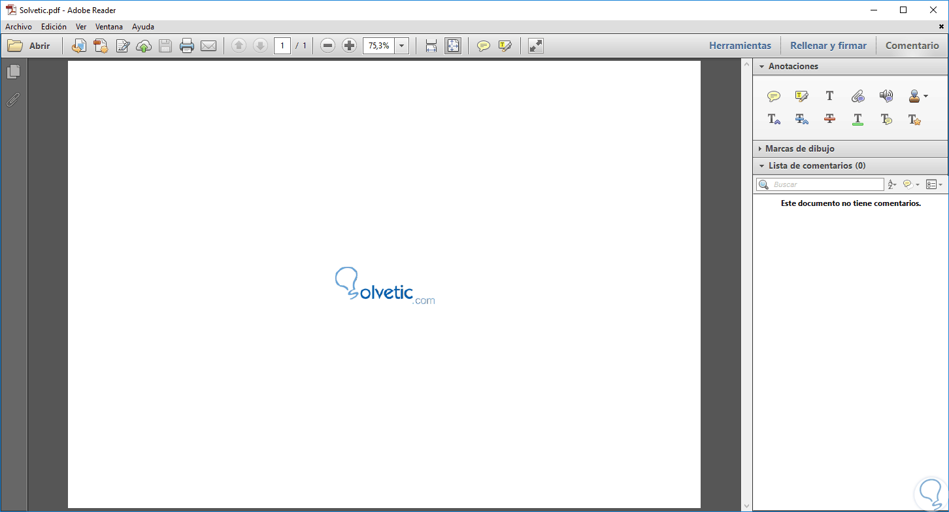Send the file using the envelope icon
Image resolution: width=949 pixels, height=512 pixels.
point(208,46)
